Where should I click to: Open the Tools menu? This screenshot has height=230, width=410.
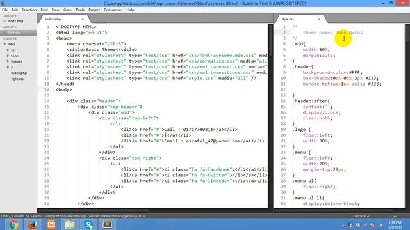coord(80,10)
